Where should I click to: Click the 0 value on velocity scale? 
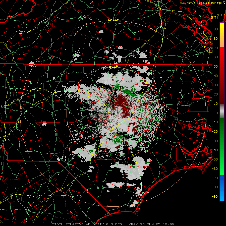tap(217, 113)
